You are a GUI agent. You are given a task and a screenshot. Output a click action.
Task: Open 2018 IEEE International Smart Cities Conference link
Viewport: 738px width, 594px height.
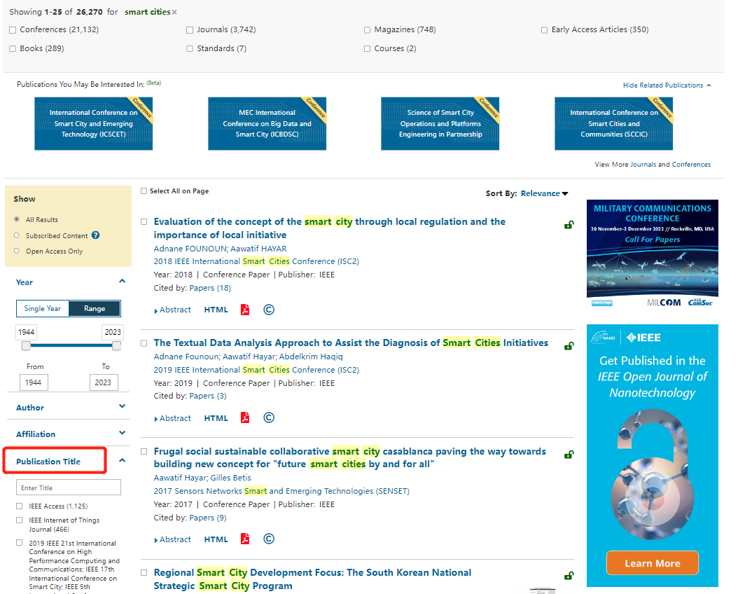256,261
